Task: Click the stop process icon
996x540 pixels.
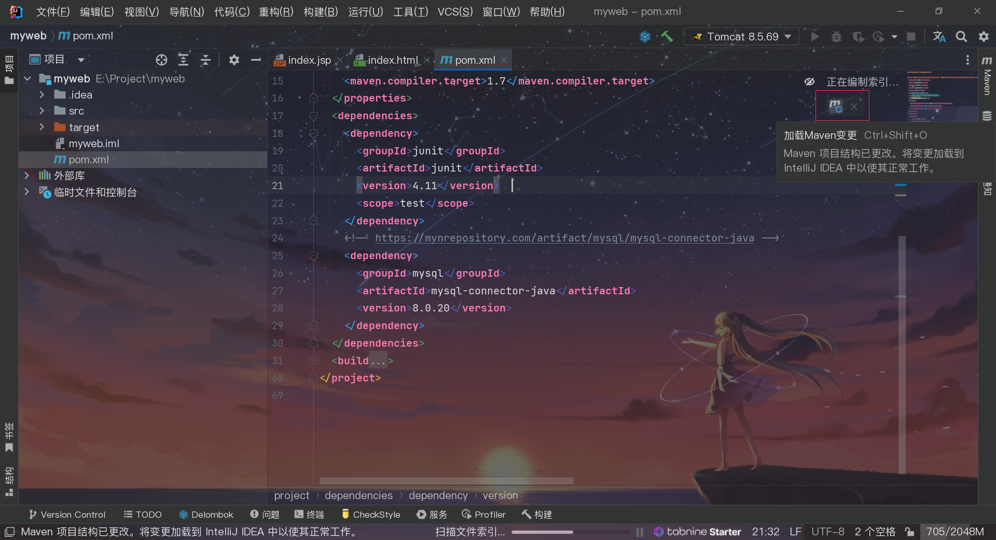Action: (x=911, y=37)
